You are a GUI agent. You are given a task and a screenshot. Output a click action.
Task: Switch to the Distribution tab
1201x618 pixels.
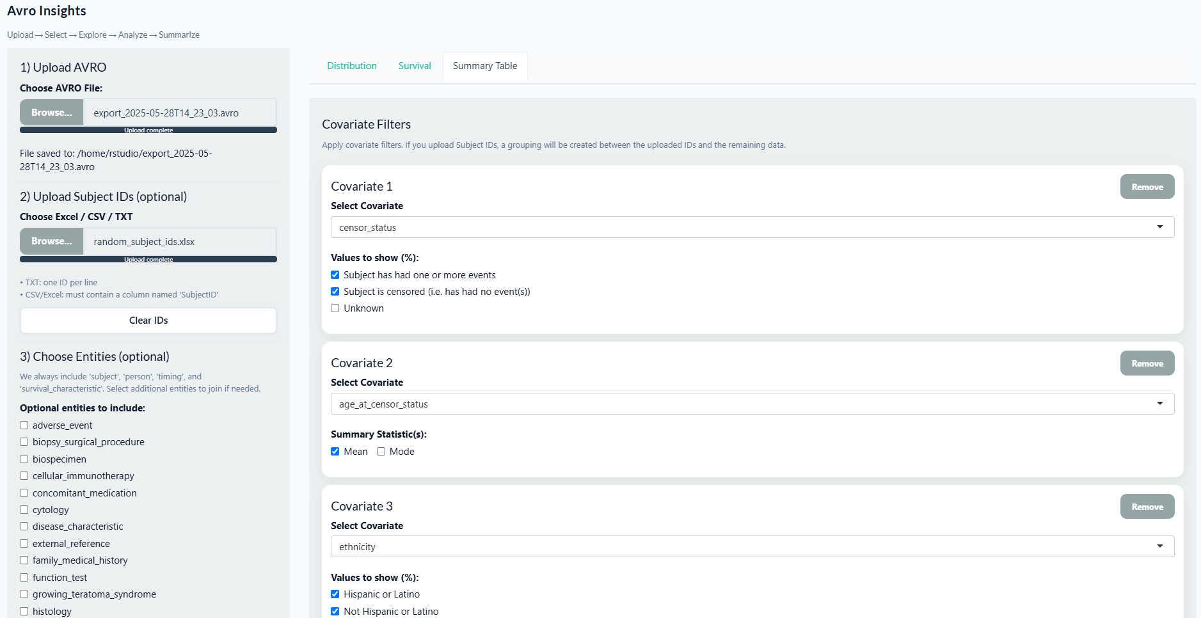pyautogui.click(x=351, y=66)
